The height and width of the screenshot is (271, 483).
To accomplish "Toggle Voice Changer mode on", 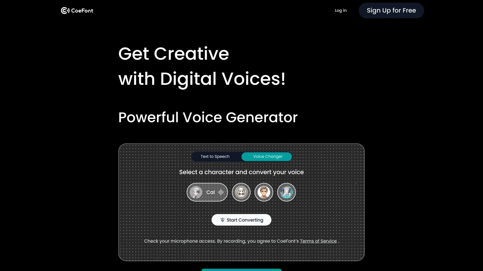I will pyautogui.click(x=268, y=157).
